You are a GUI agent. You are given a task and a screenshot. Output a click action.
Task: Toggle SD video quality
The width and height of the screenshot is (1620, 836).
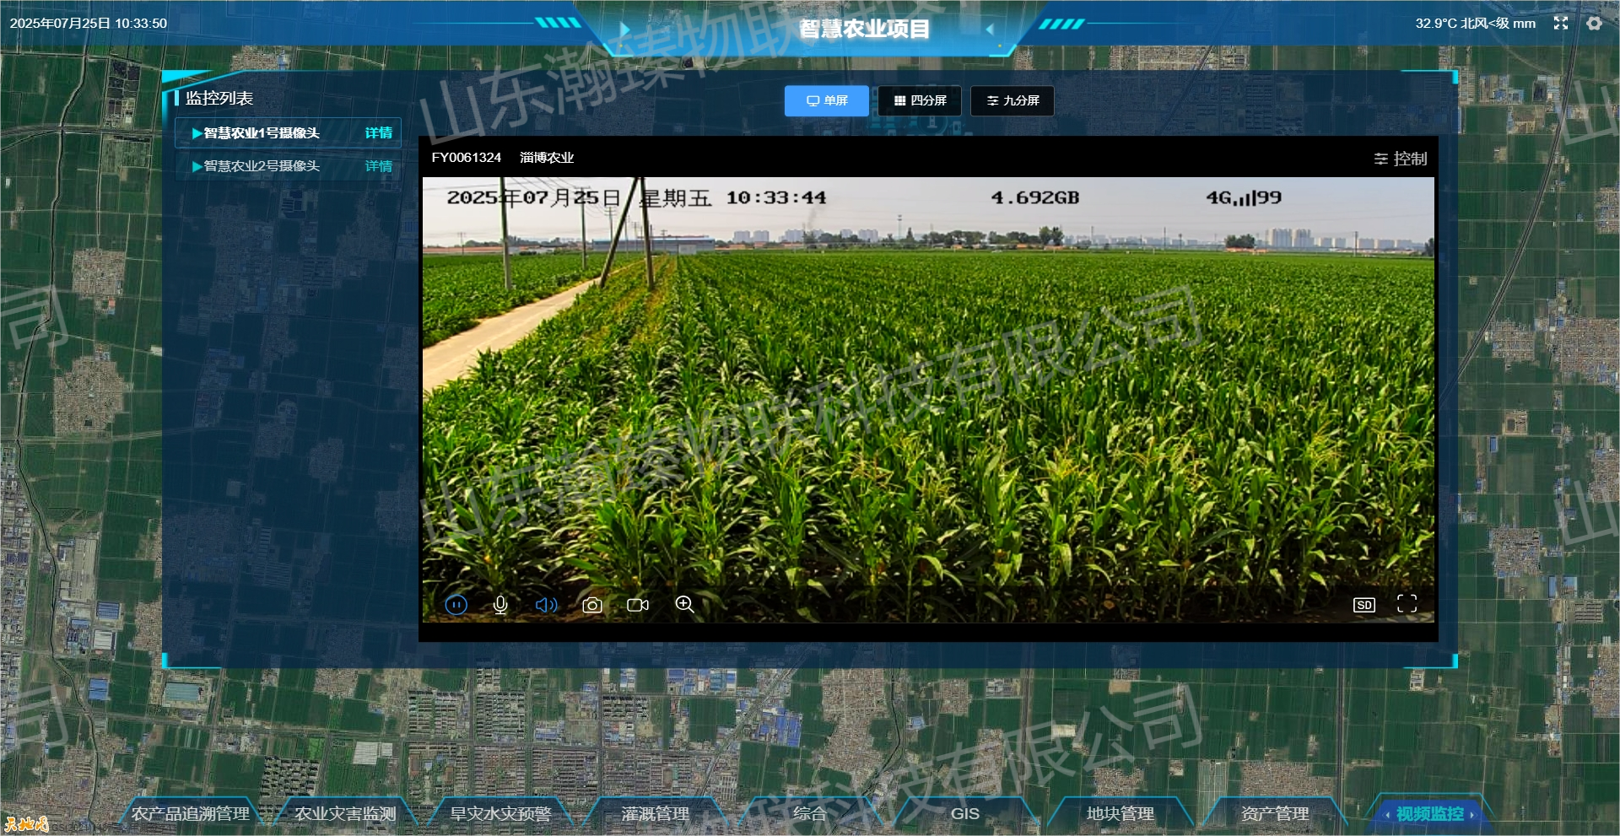pyautogui.click(x=1363, y=605)
